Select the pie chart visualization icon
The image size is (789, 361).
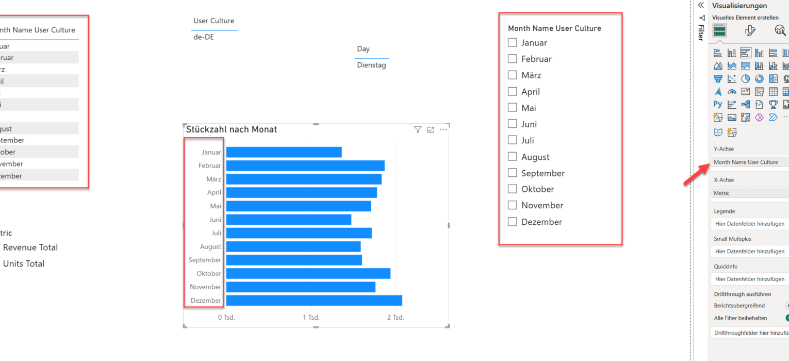(x=745, y=79)
